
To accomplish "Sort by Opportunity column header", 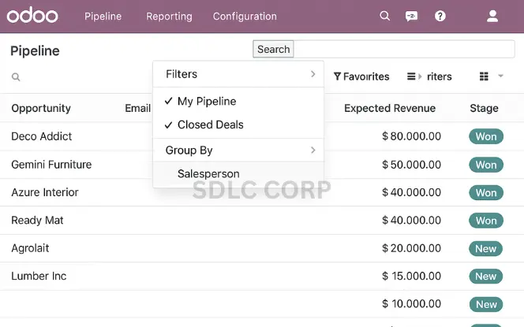I will tap(41, 108).
